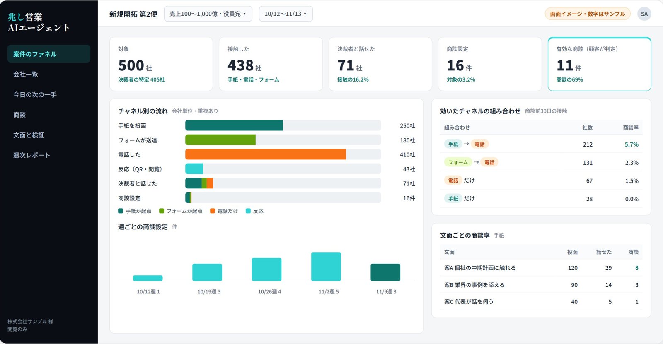This screenshot has width=663, height=344.
Task: Click the 商談率 column header
Action: (x=631, y=127)
